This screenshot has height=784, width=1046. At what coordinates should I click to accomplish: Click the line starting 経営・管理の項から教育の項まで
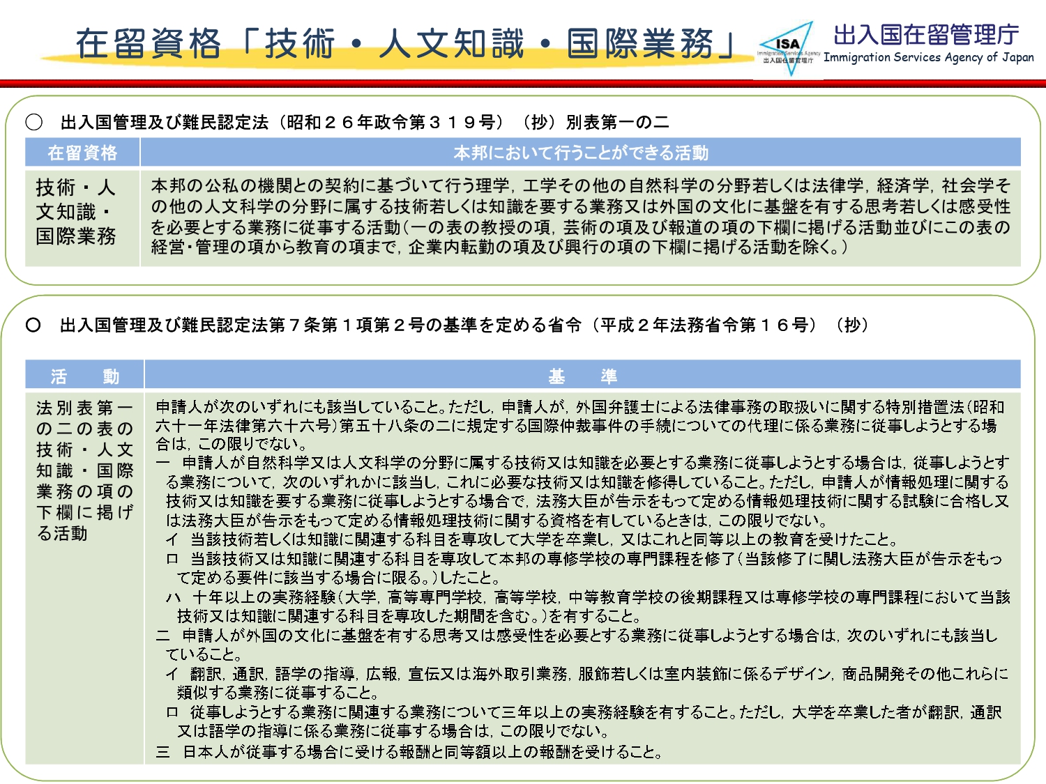[499, 247]
